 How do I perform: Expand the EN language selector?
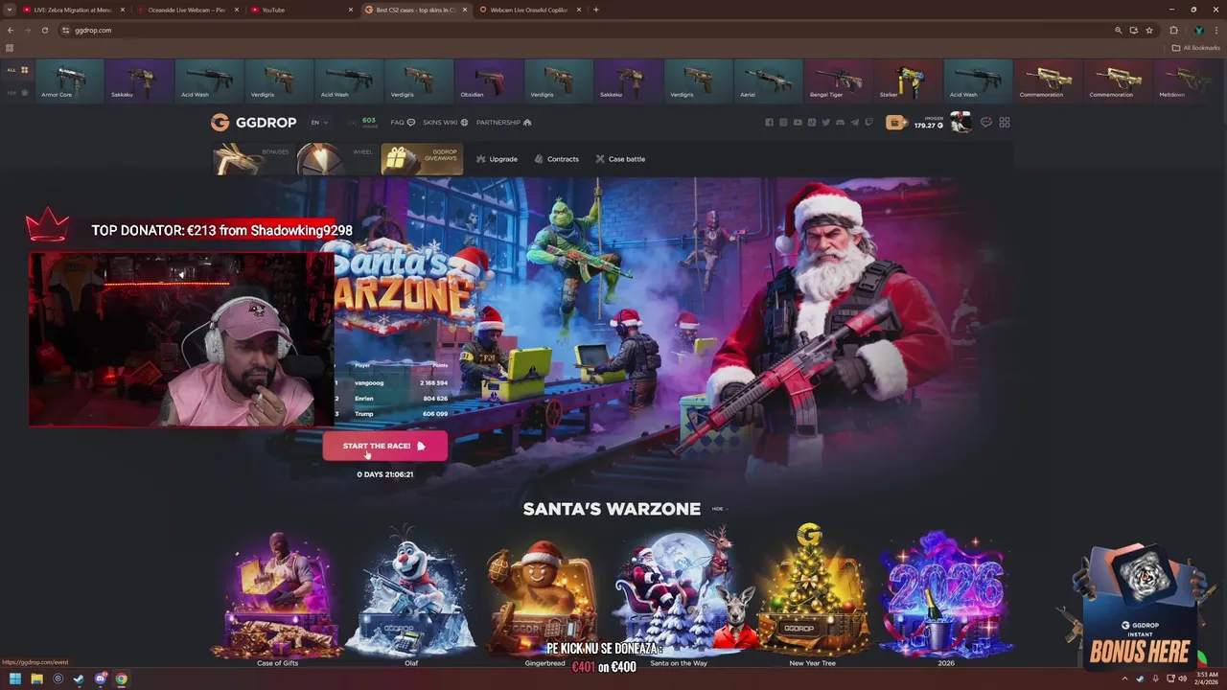[319, 123]
